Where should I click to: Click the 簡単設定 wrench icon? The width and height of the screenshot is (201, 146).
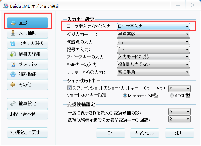(13, 103)
